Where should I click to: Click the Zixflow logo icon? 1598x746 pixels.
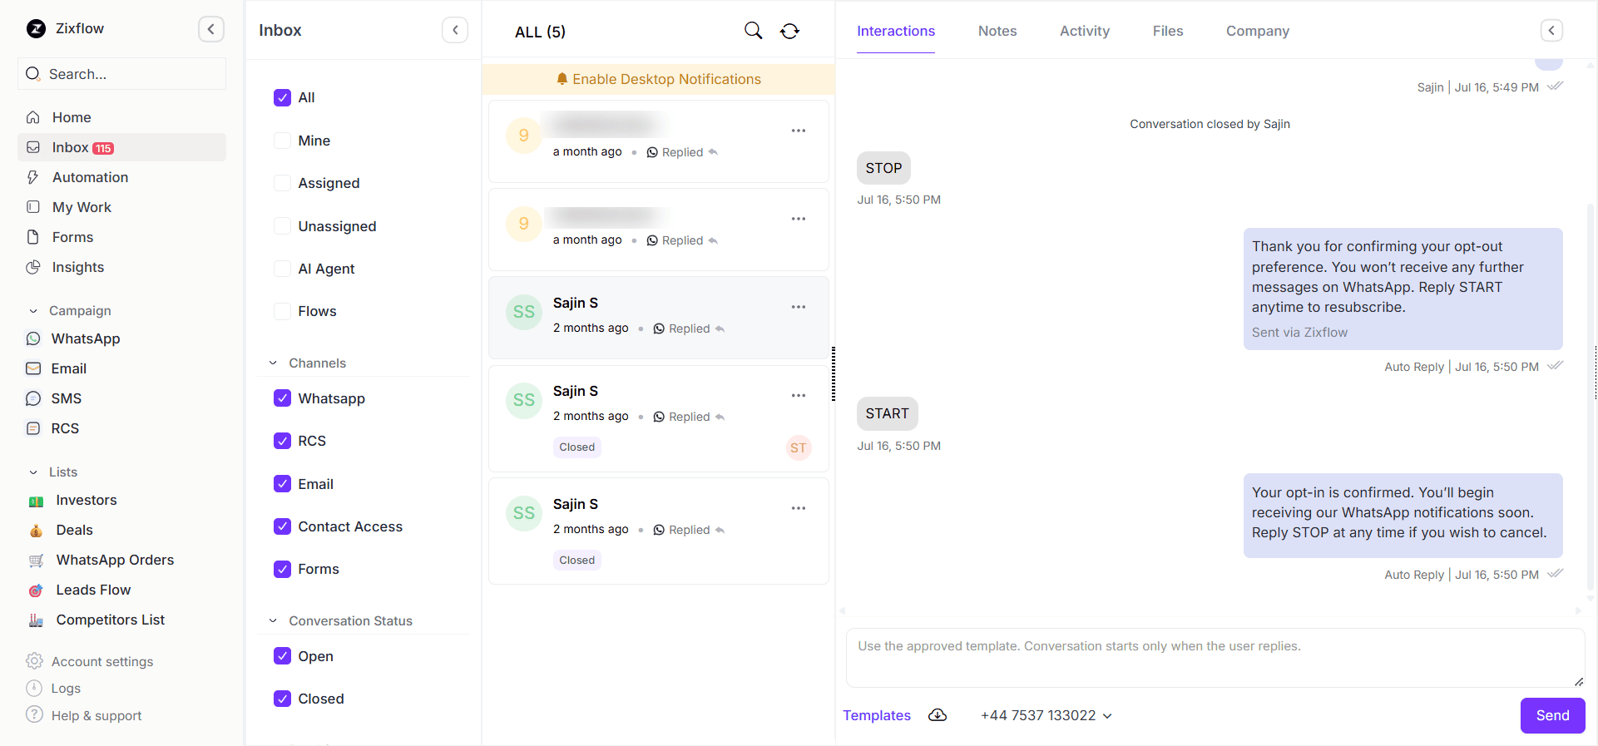click(36, 29)
